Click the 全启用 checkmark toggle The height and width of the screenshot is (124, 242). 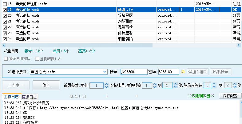click(11, 51)
